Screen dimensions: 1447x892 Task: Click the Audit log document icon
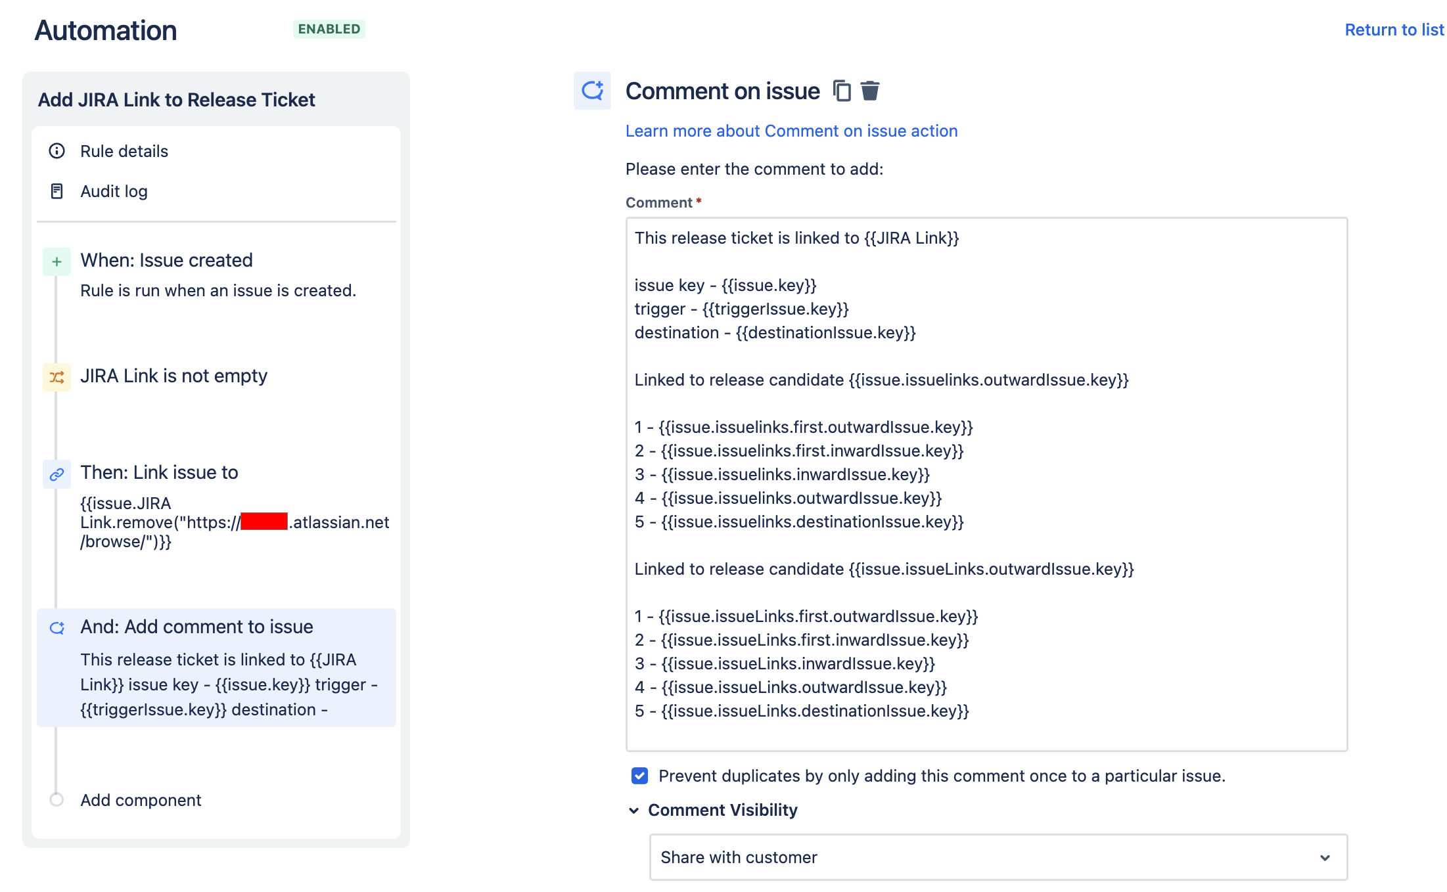[x=57, y=191]
